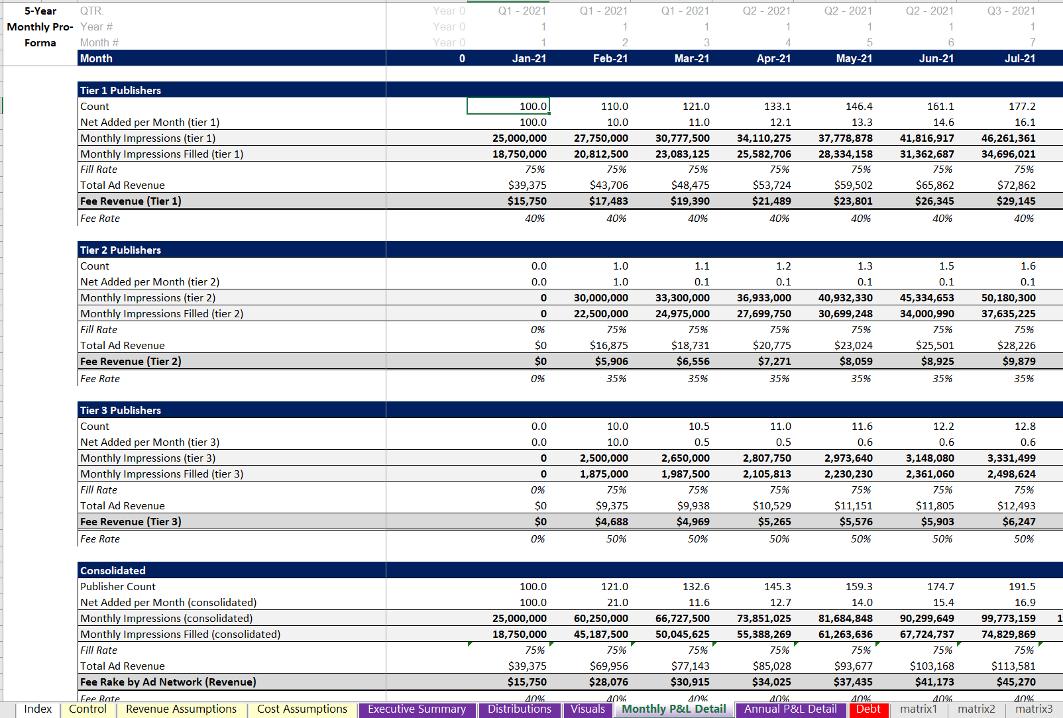The width and height of the screenshot is (1063, 718).
Task: Select the Consolidated section header
Action: [113, 570]
